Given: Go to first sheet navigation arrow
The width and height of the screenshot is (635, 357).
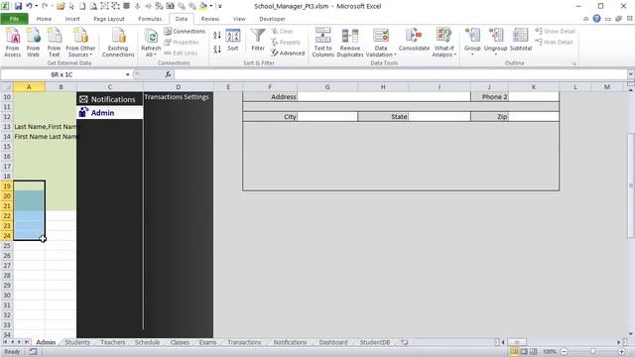Looking at the screenshot, I should (5, 342).
